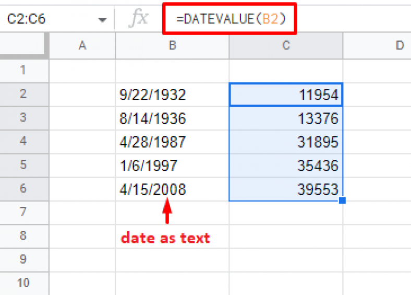Click cell B2 with date 9/22/1932
Image resolution: width=411 pixels, height=295 pixels.
[x=172, y=95]
